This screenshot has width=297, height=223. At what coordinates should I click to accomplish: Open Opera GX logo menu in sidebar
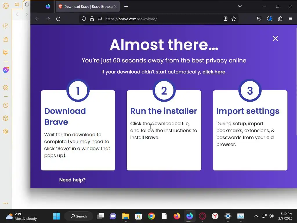(6, 6)
